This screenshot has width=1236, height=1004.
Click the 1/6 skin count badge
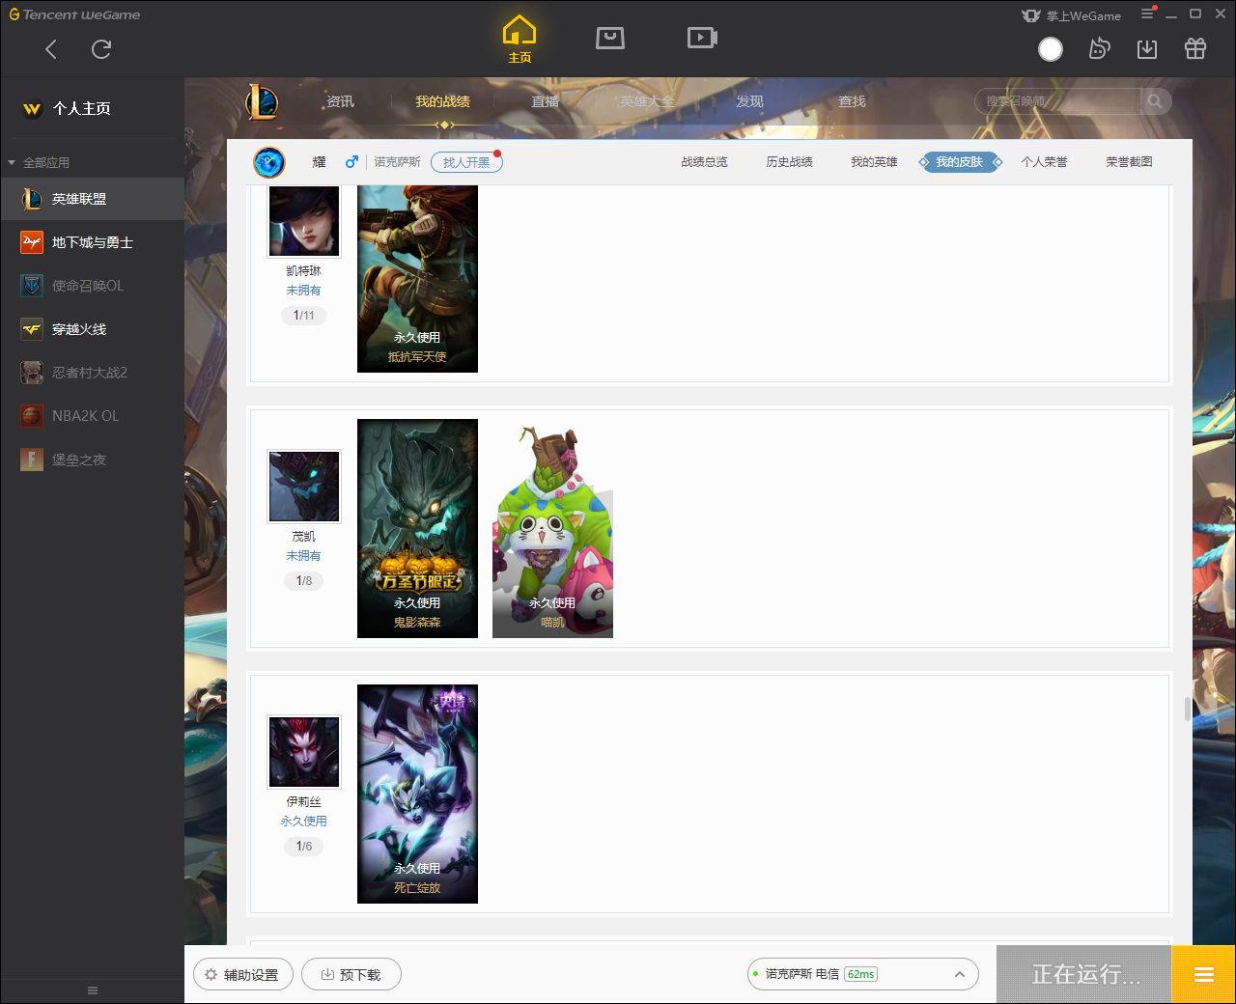(x=304, y=847)
